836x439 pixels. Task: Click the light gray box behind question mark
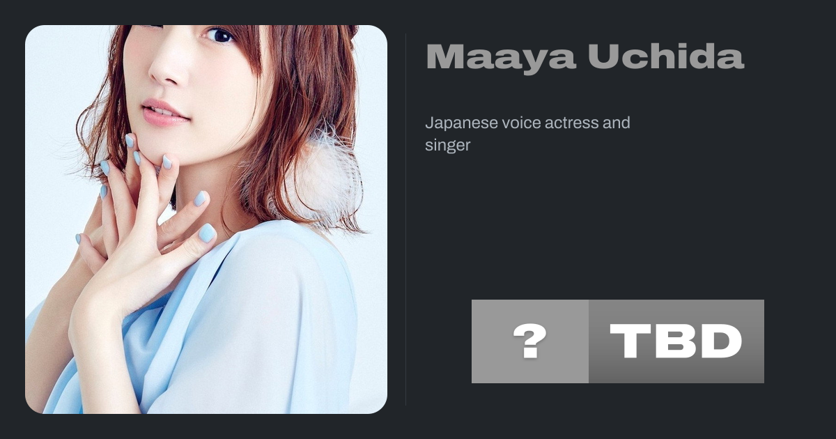click(530, 341)
